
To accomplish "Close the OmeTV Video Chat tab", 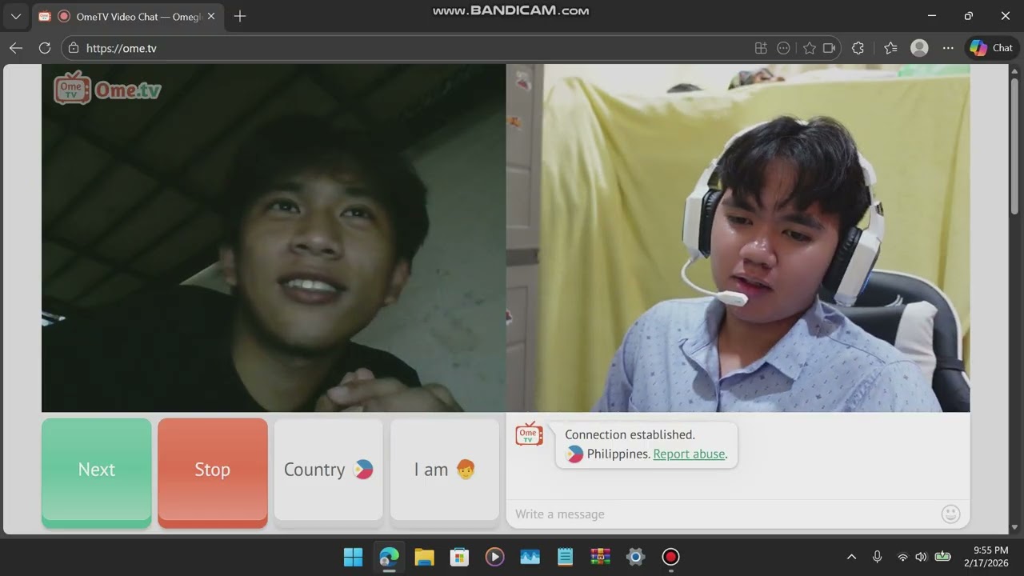I will (211, 16).
